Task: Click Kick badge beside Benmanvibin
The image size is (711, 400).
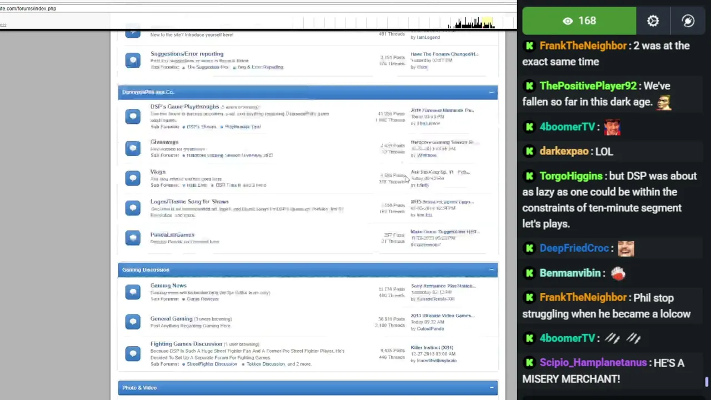Action: pyautogui.click(x=529, y=273)
